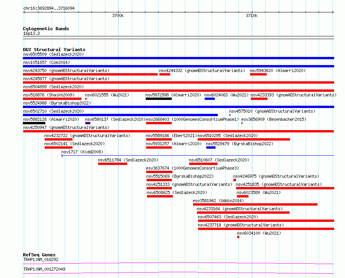Click the small red mark under nsv6021555
The image size is (345, 278).
pos(86,99)
